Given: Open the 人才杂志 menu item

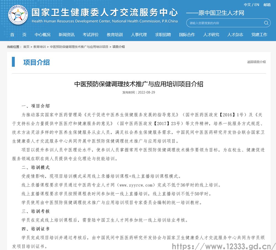Looking at the screenshot, I should click(x=235, y=35).
